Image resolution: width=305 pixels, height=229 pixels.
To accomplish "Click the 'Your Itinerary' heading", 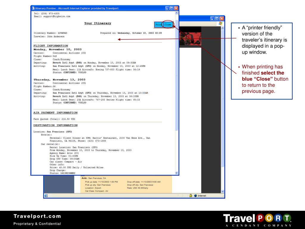I will pyautogui.click(x=98, y=23).
